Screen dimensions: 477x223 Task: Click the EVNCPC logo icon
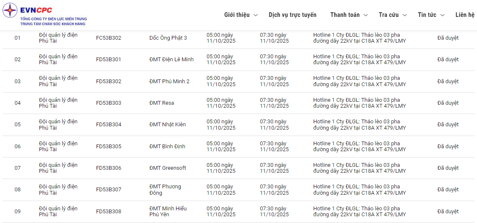point(10,11)
